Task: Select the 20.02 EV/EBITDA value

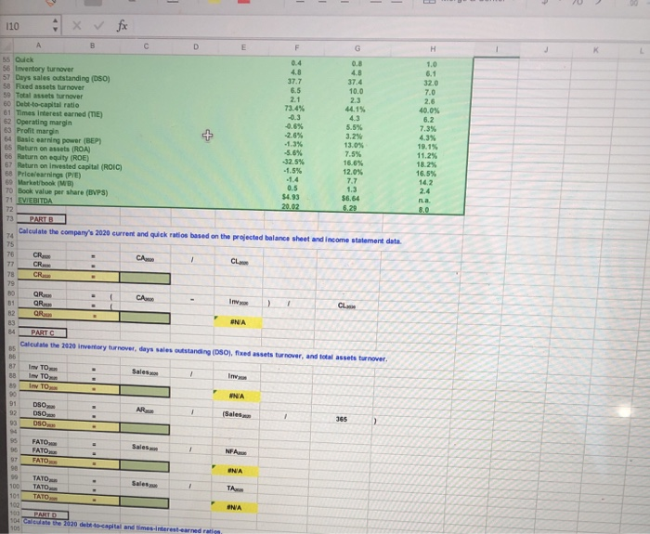Action: pyautogui.click(x=290, y=206)
